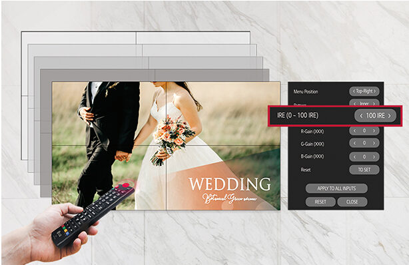The image size is (409, 265).
Task: Click the TO SET reset button
Action: (x=364, y=170)
